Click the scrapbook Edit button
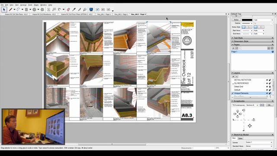The height and width of the screenshot is (156, 277). click(x=269, y=105)
